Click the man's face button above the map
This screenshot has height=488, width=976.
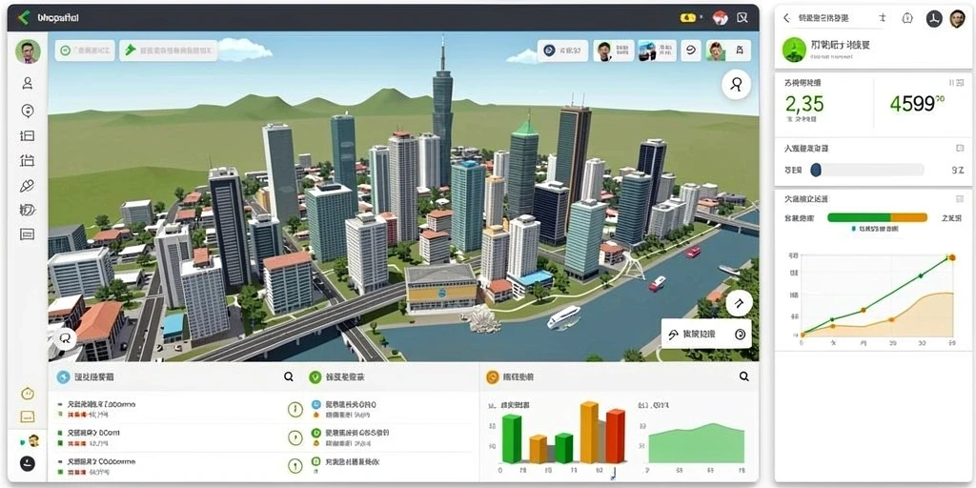click(x=614, y=51)
